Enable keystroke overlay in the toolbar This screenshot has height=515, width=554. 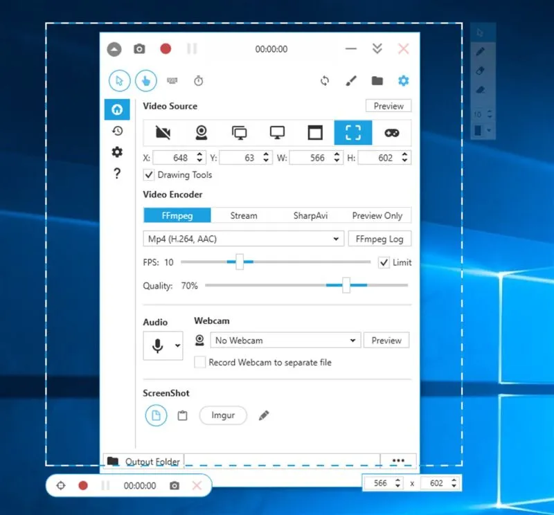click(x=172, y=80)
